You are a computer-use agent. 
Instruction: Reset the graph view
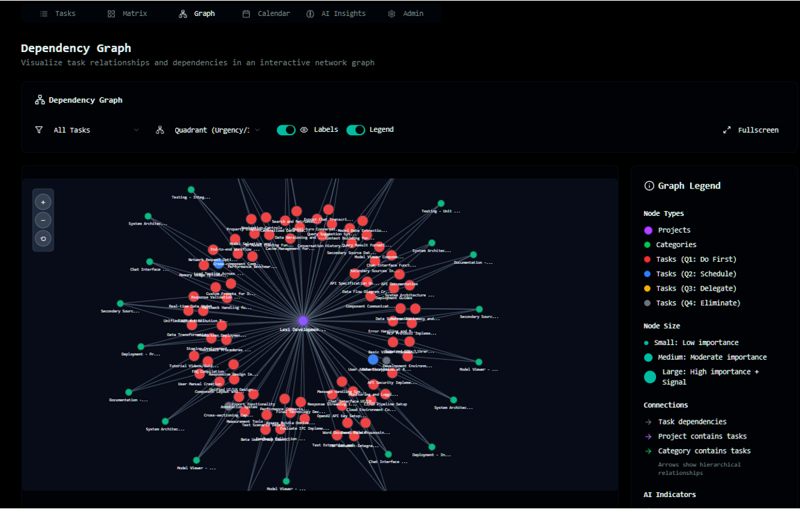43,239
